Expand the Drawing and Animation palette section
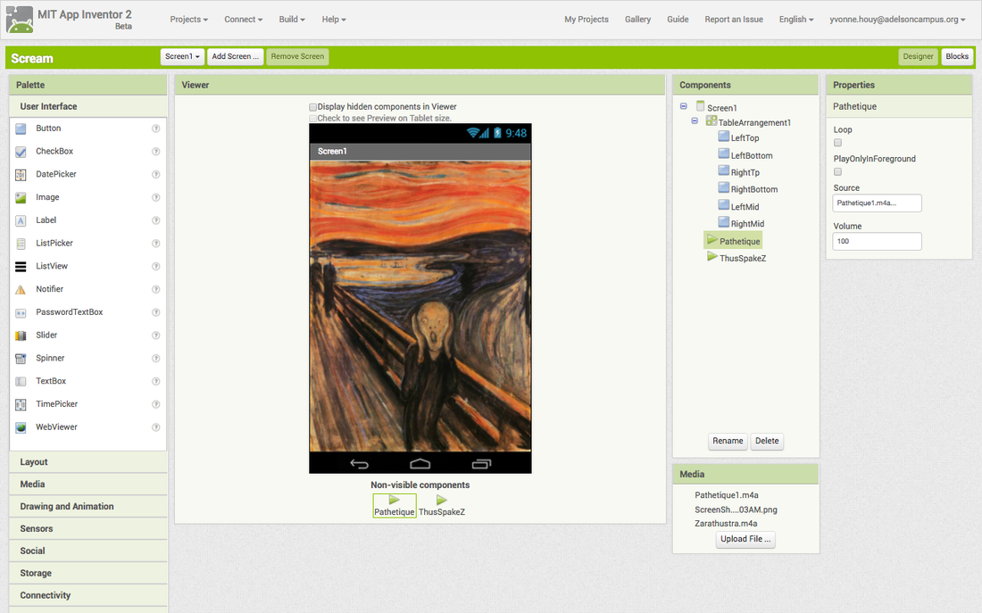The image size is (982, 613). click(x=88, y=507)
